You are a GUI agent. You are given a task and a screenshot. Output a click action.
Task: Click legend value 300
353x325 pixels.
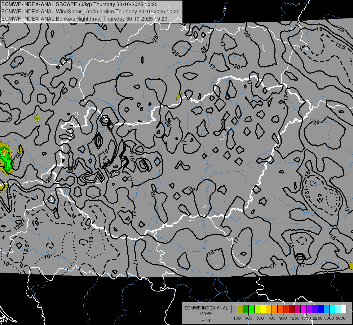(x=248, y=318)
